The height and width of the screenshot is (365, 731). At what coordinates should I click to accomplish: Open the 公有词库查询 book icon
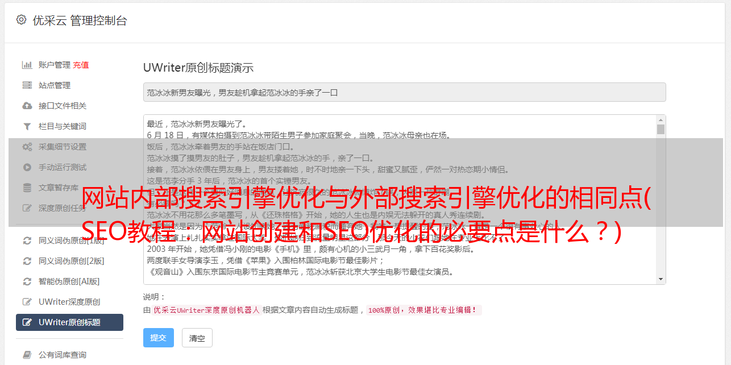click(27, 355)
